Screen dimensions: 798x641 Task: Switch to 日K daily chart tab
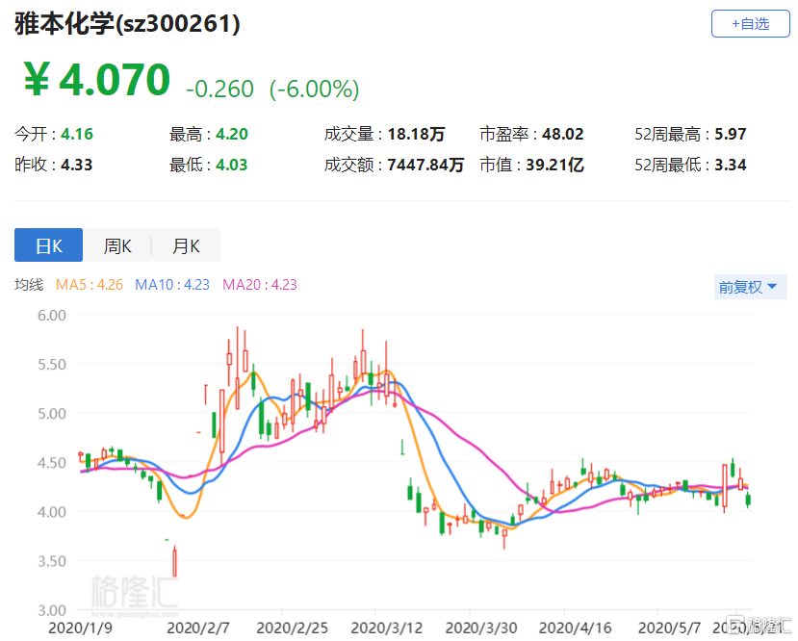point(48,245)
